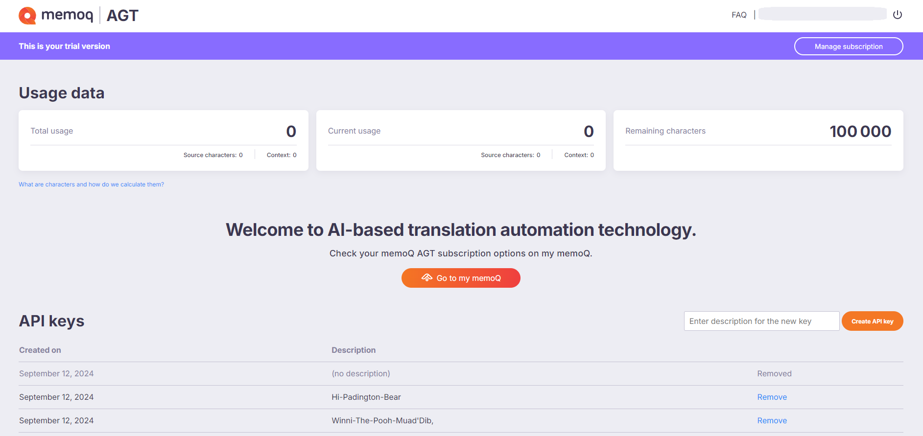Viewport: 923px width, 436px height.
Task: Click the 'Remaining characters' label
Action: point(665,131)
